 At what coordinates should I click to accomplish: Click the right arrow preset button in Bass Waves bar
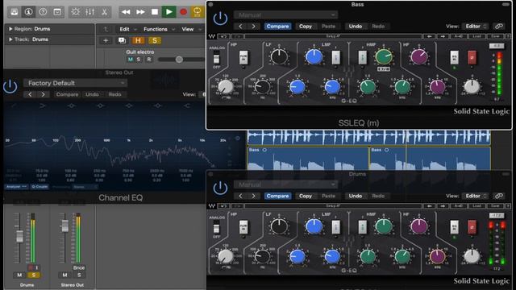(443, 36)
